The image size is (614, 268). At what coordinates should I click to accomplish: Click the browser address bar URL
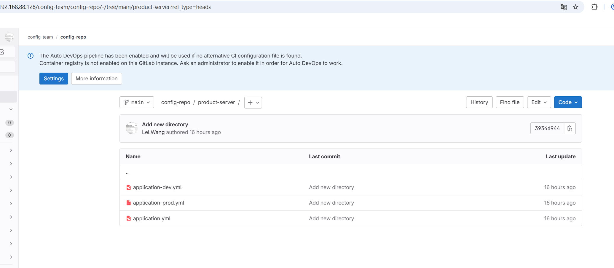pos(105,7)
